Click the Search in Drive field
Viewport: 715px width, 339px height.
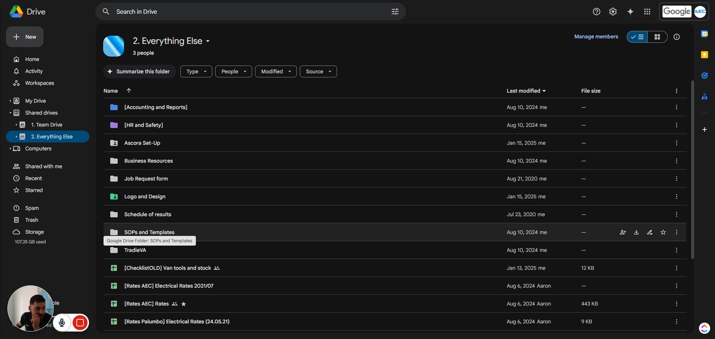point(250,12)
